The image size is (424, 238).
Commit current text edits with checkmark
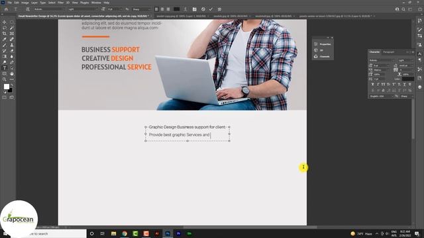point(211,9)
